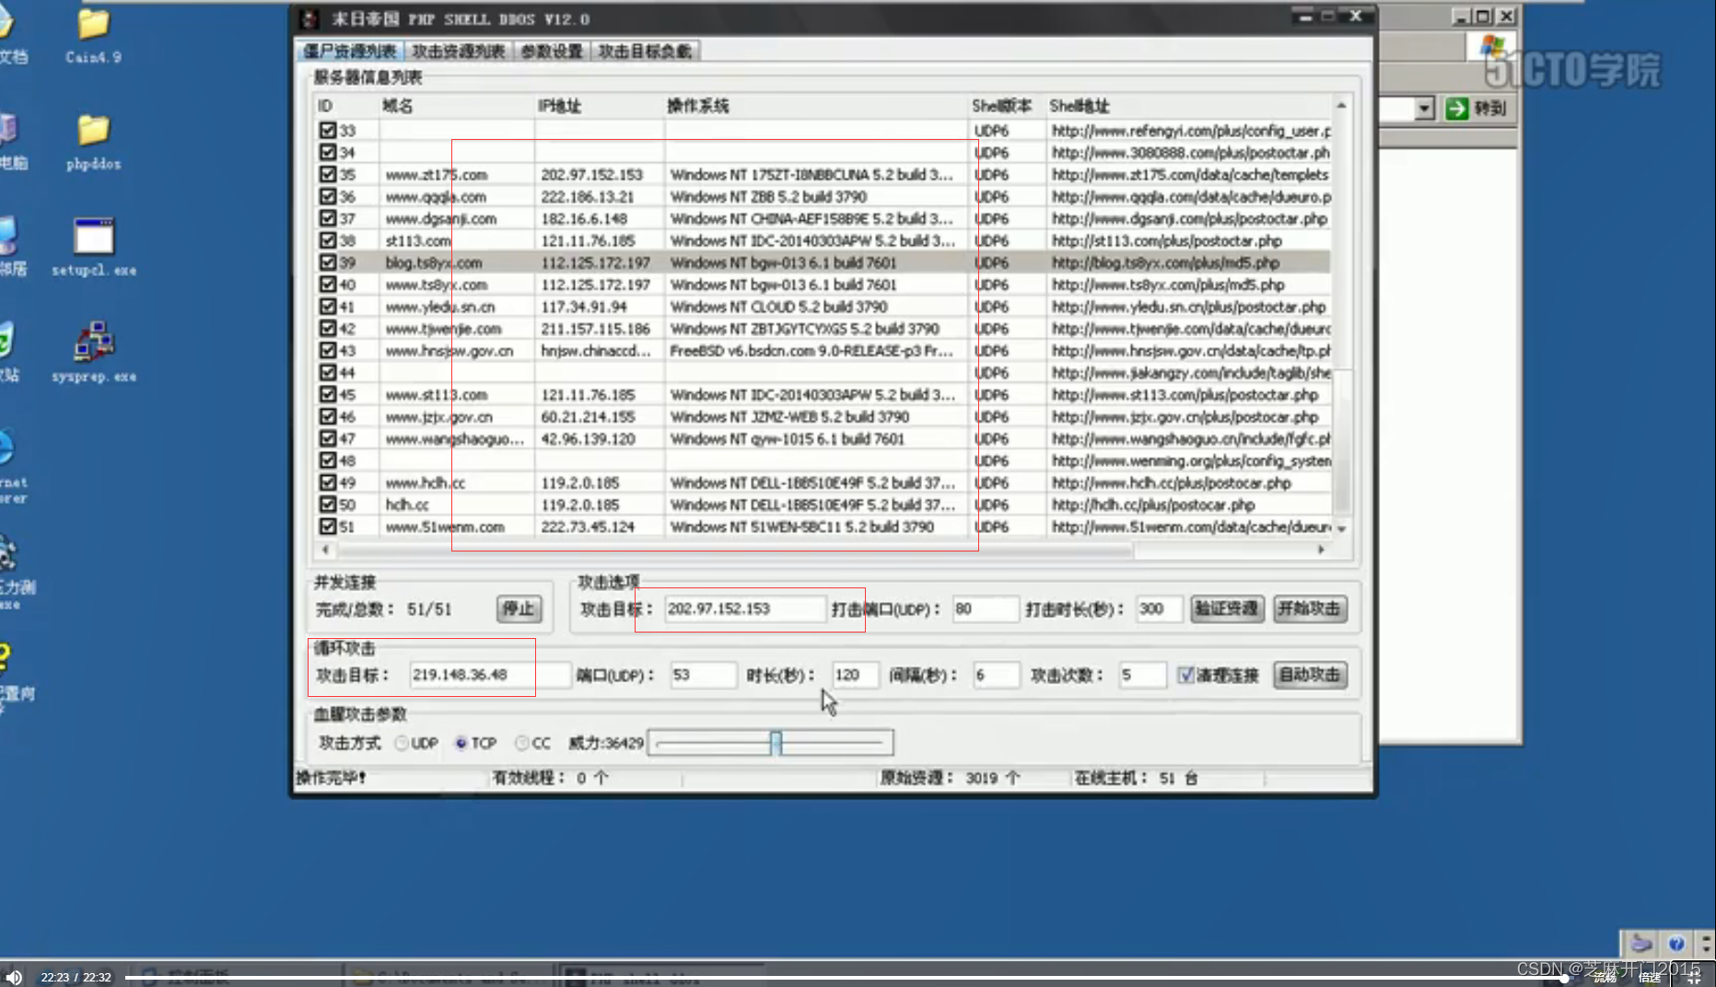
Task: Click the help question mark tray icon
Action: click(1676, 943)
